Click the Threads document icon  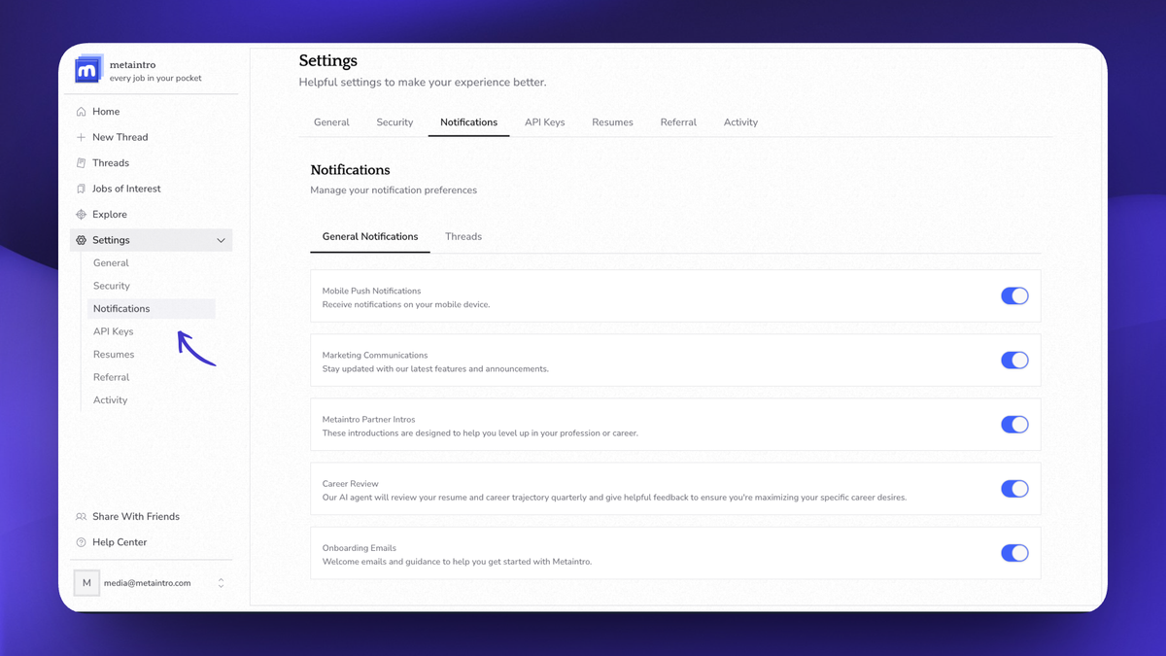82,163
